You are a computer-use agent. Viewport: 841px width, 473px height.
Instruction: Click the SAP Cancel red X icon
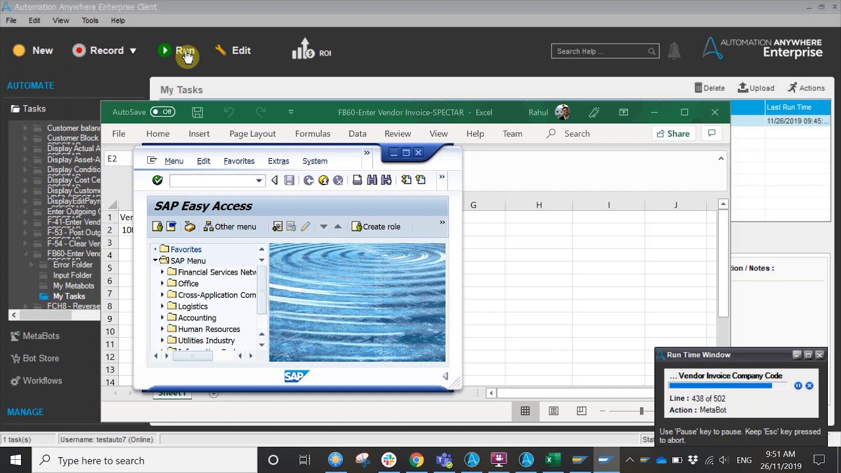[x=338, y=180]
